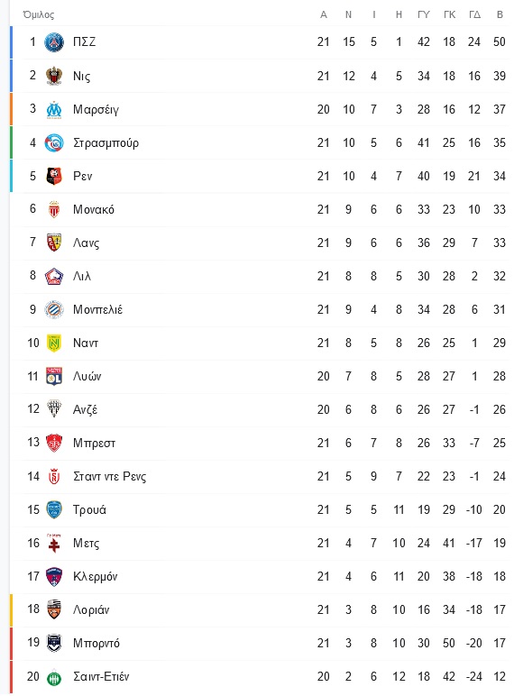
Task: Open the Σταντ ντε Ρενς team link
Action: (x=110, y=476)
